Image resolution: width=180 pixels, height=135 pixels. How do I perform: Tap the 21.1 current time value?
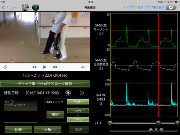click(x=98, y=123)
